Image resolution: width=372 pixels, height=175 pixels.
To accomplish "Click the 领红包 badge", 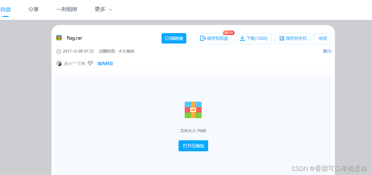I will [229, 33].
